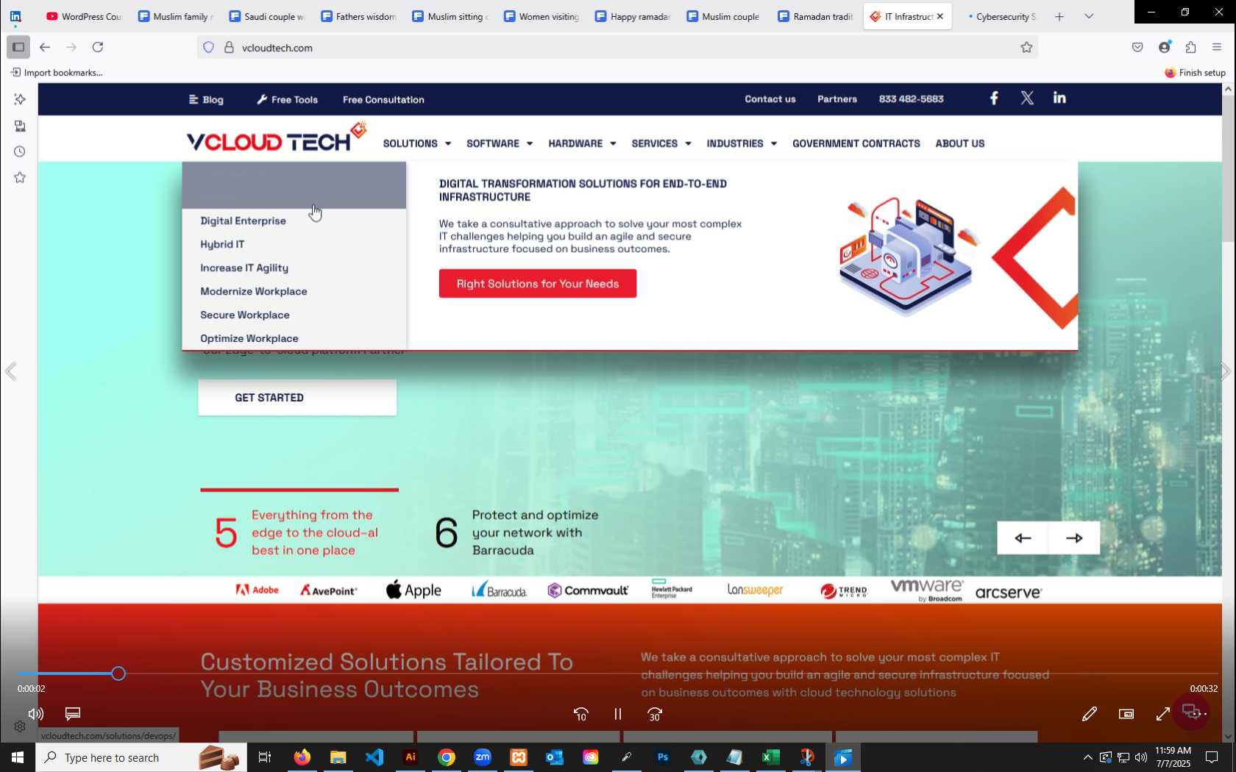1236x772 pixels.
Task: Open ABOUT US page
Action: pos(960,143)
